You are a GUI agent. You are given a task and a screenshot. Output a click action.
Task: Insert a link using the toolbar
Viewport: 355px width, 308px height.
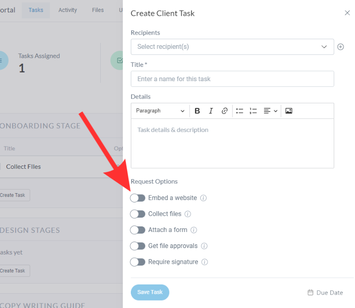pos(224,111)
